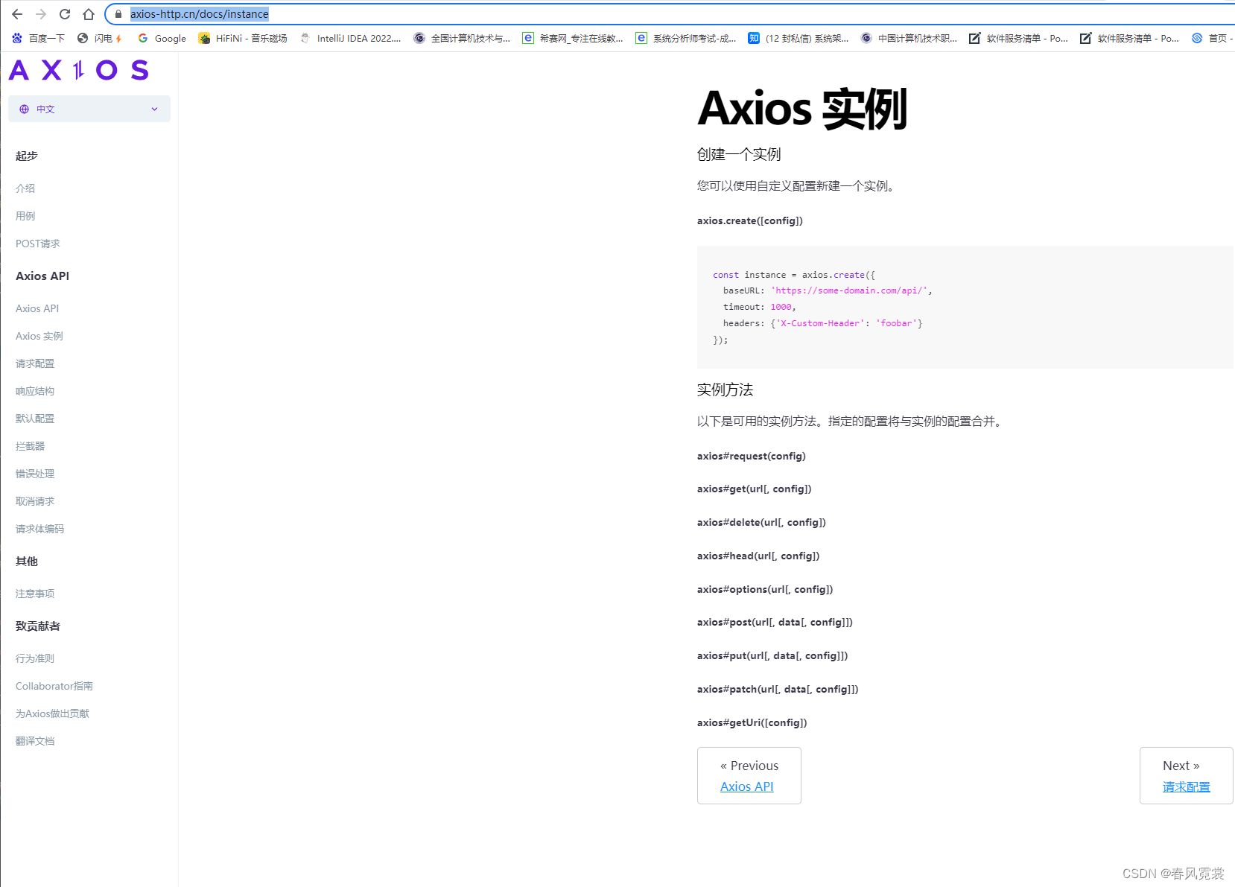Go back with the browser back arrow

click(x=17, y=14)
